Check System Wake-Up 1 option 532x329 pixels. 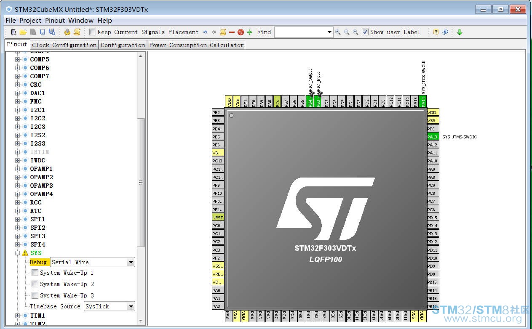(x=35, y=273)
